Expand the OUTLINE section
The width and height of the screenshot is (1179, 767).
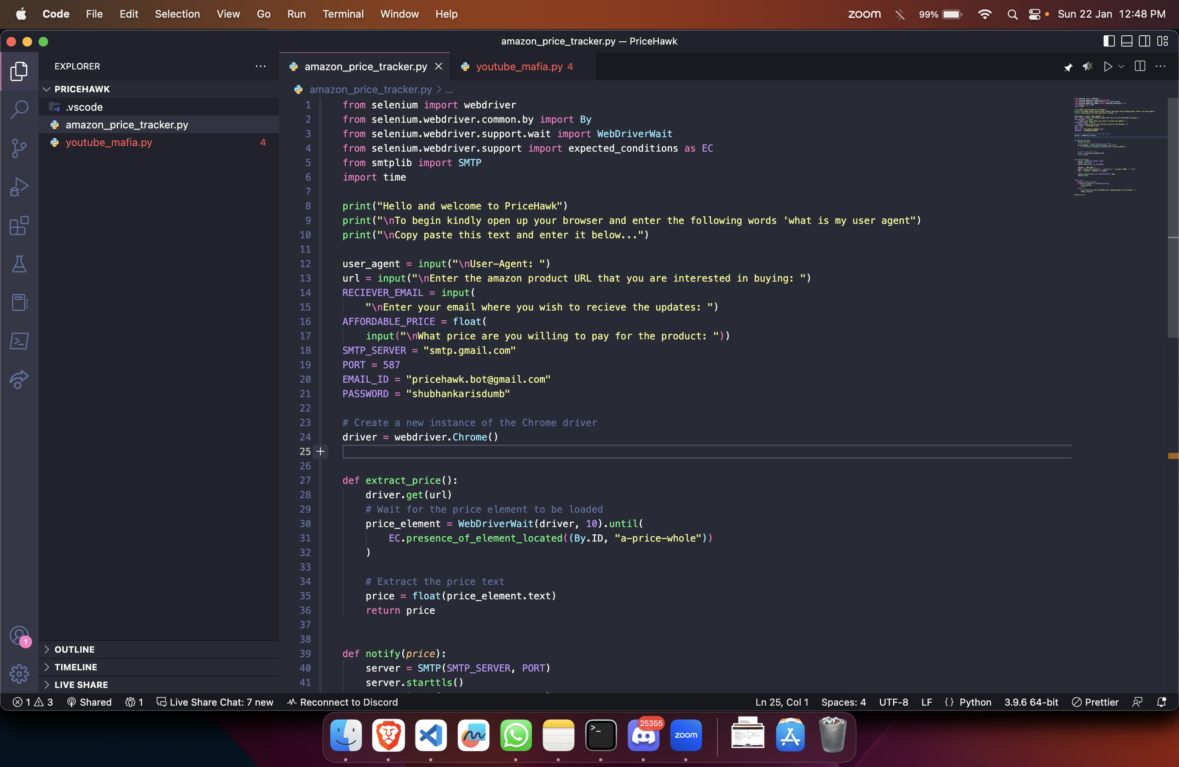point(74,649)
